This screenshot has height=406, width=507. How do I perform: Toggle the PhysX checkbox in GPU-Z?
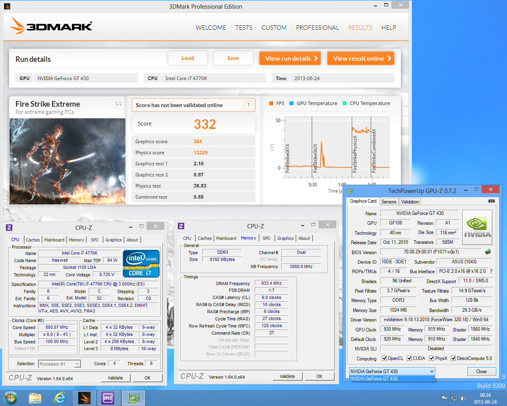[x=432, y=358]
